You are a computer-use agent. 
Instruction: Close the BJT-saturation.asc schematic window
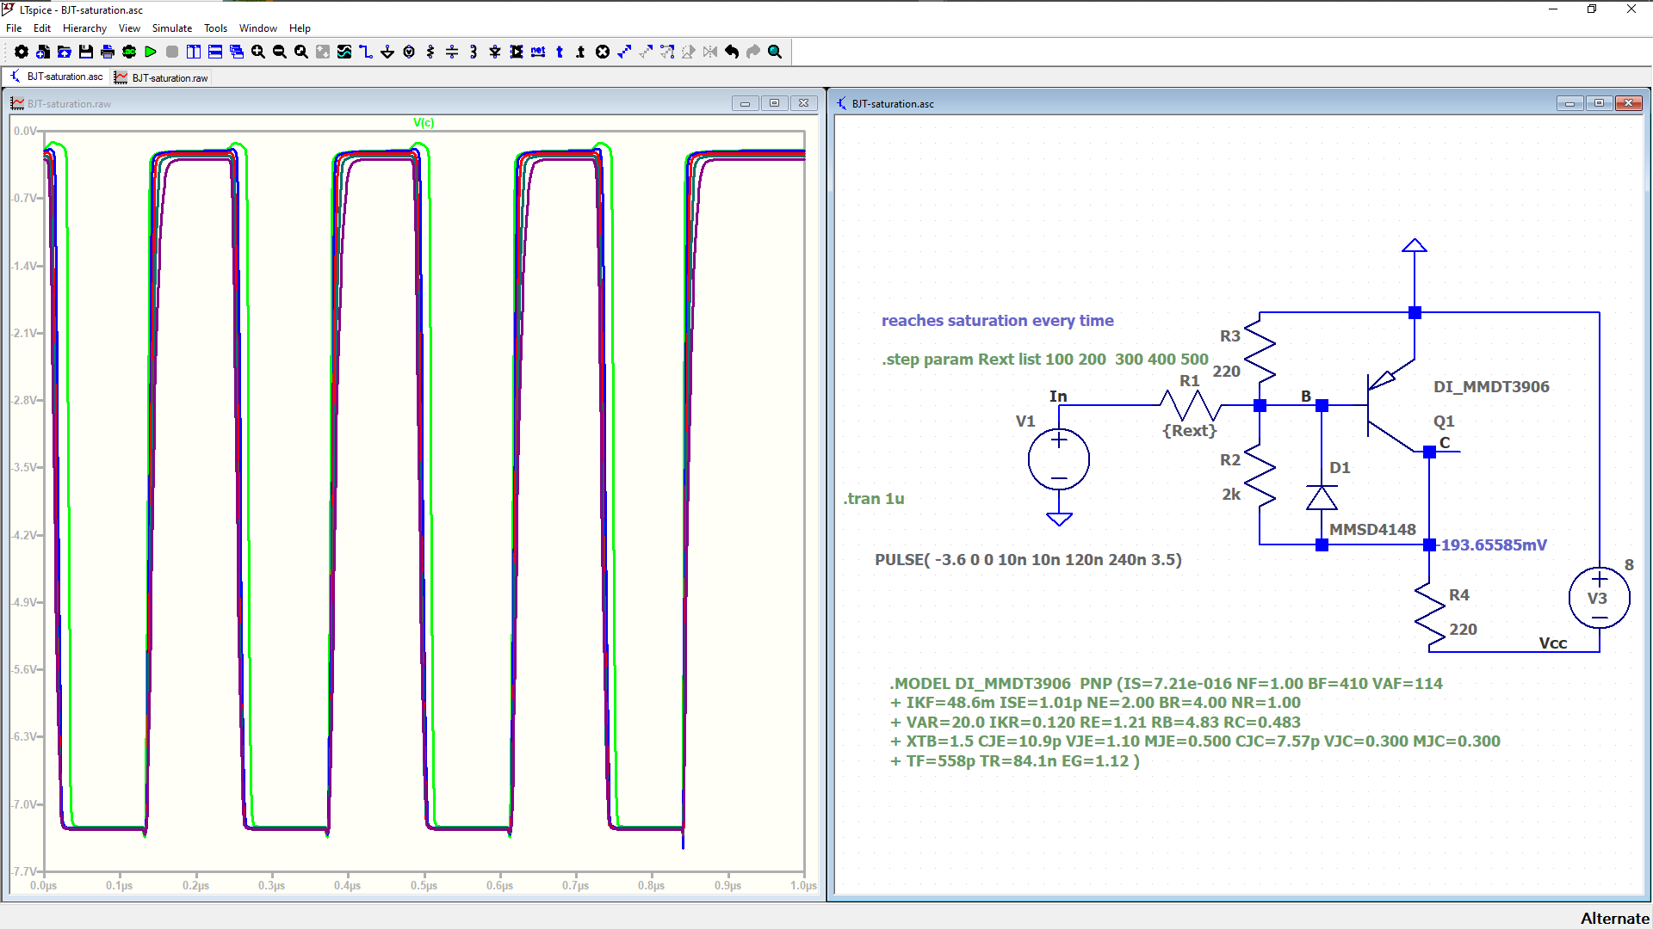pyautogui.click(x=1628, y=103)
